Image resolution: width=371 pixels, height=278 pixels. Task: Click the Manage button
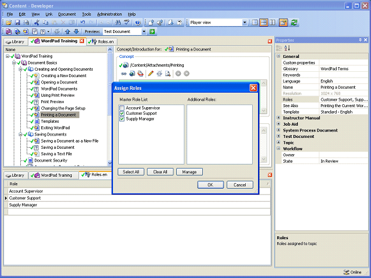click(190, 172)
